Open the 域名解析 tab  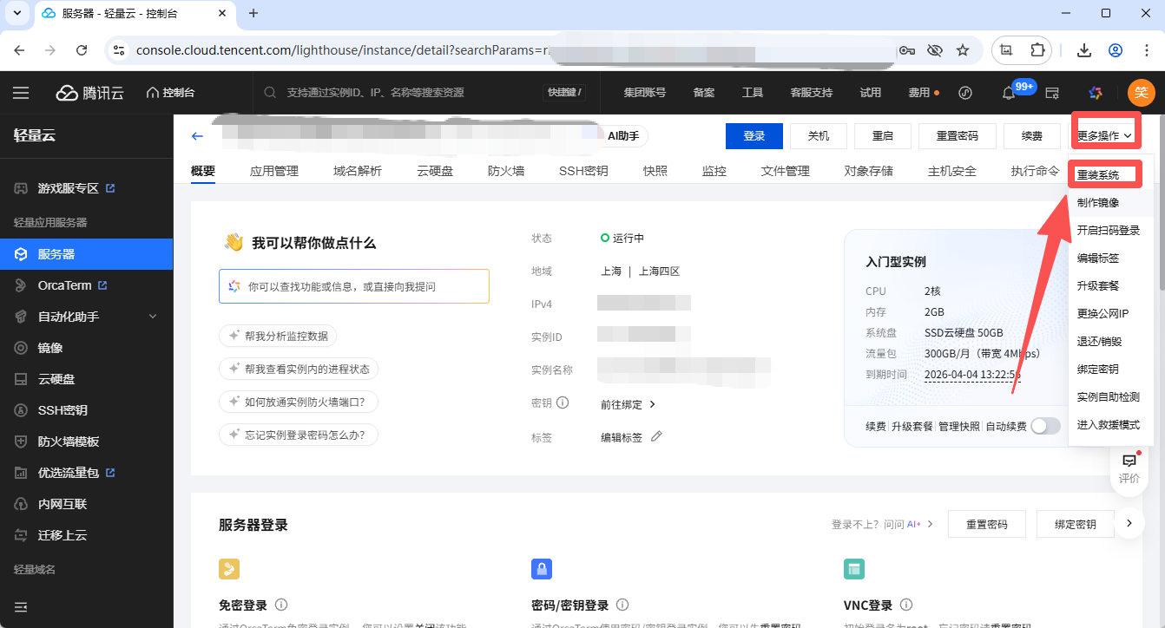coord(358,171)
